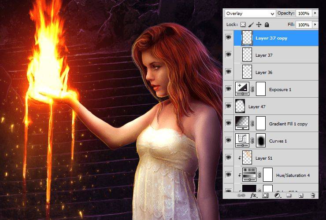Select the Gradient Fill 1 copy name
The height and width of the screenshot is (220, 326).
tap(288, 124)
